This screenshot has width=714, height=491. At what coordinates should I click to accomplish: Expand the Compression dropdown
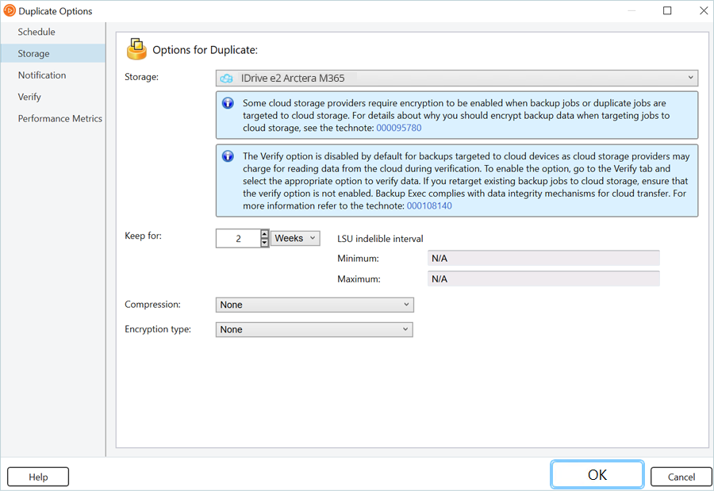[x=315, y=305]
